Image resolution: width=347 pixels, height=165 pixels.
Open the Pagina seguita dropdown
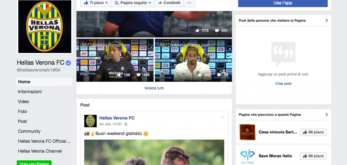[x=133, y=3]
